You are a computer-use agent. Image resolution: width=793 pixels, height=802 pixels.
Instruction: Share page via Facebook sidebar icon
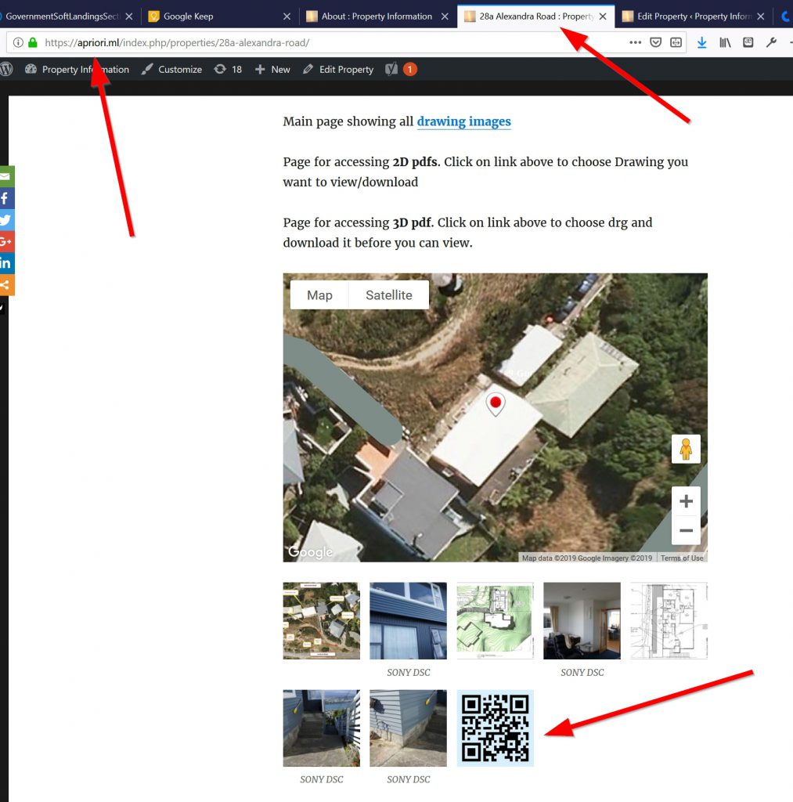5,198
